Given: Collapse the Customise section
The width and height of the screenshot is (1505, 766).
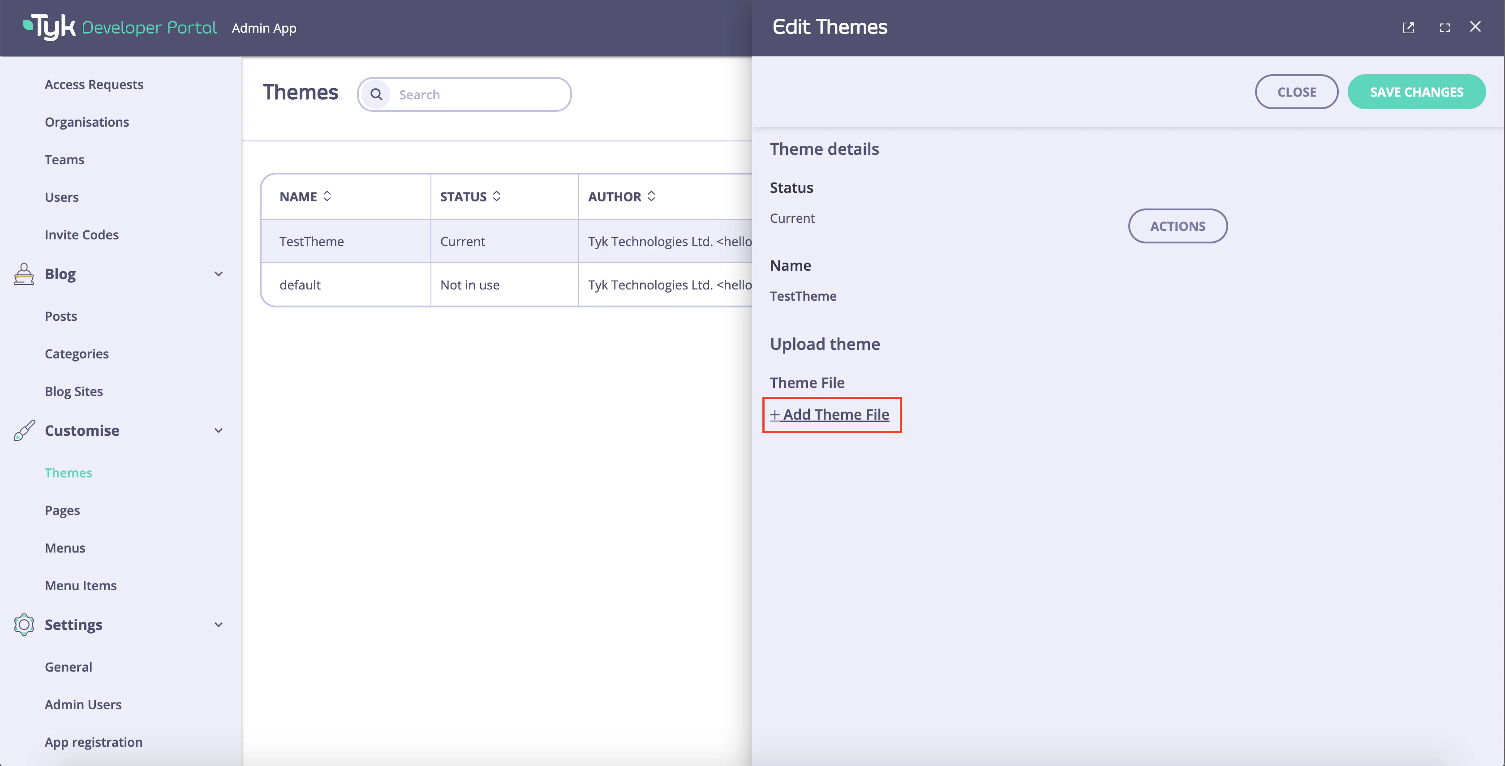Looking at the screenshot, I should pyautogui.click(x=219, y=430).
